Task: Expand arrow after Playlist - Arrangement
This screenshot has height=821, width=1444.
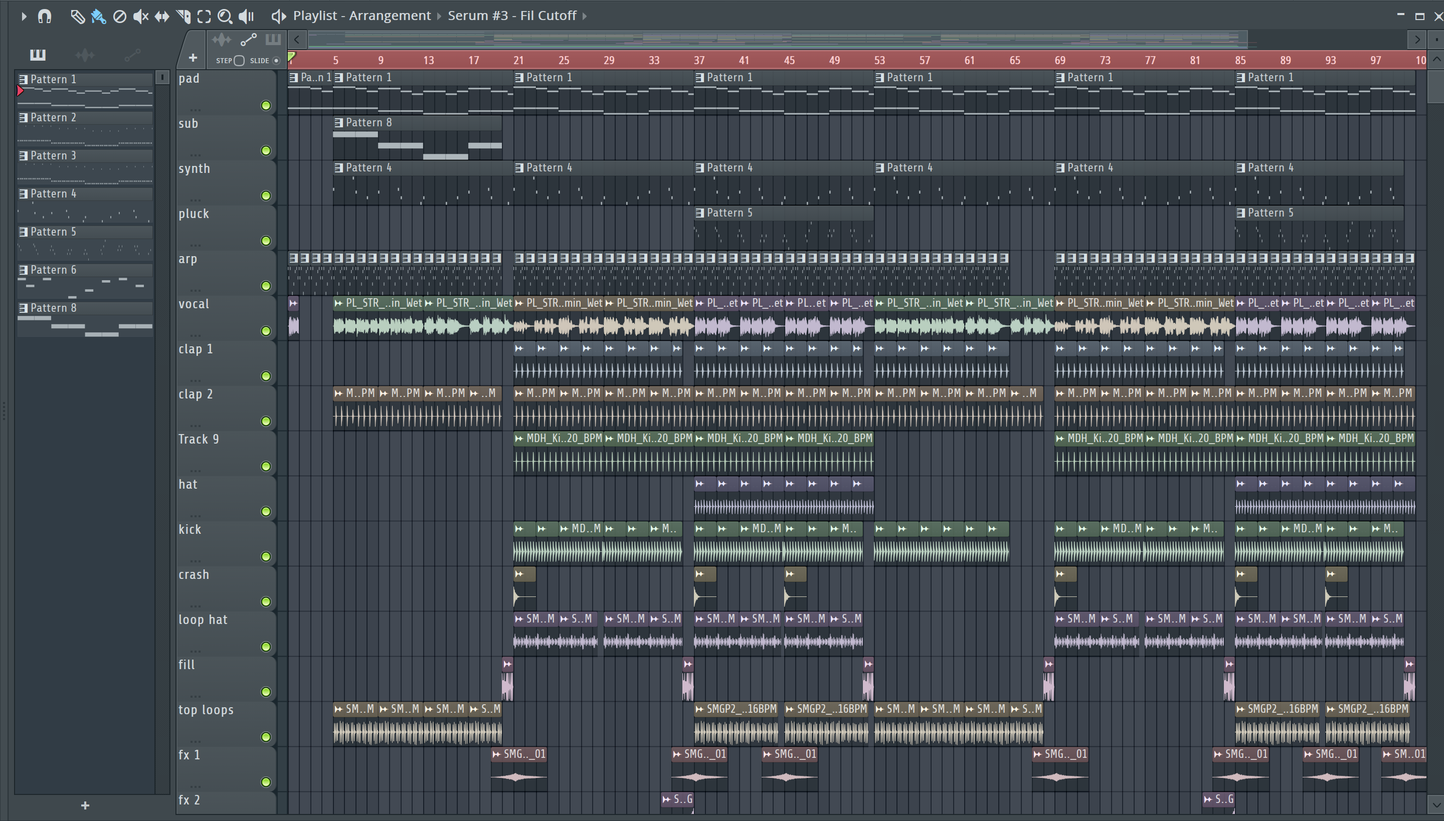Action: pos(439,17)
